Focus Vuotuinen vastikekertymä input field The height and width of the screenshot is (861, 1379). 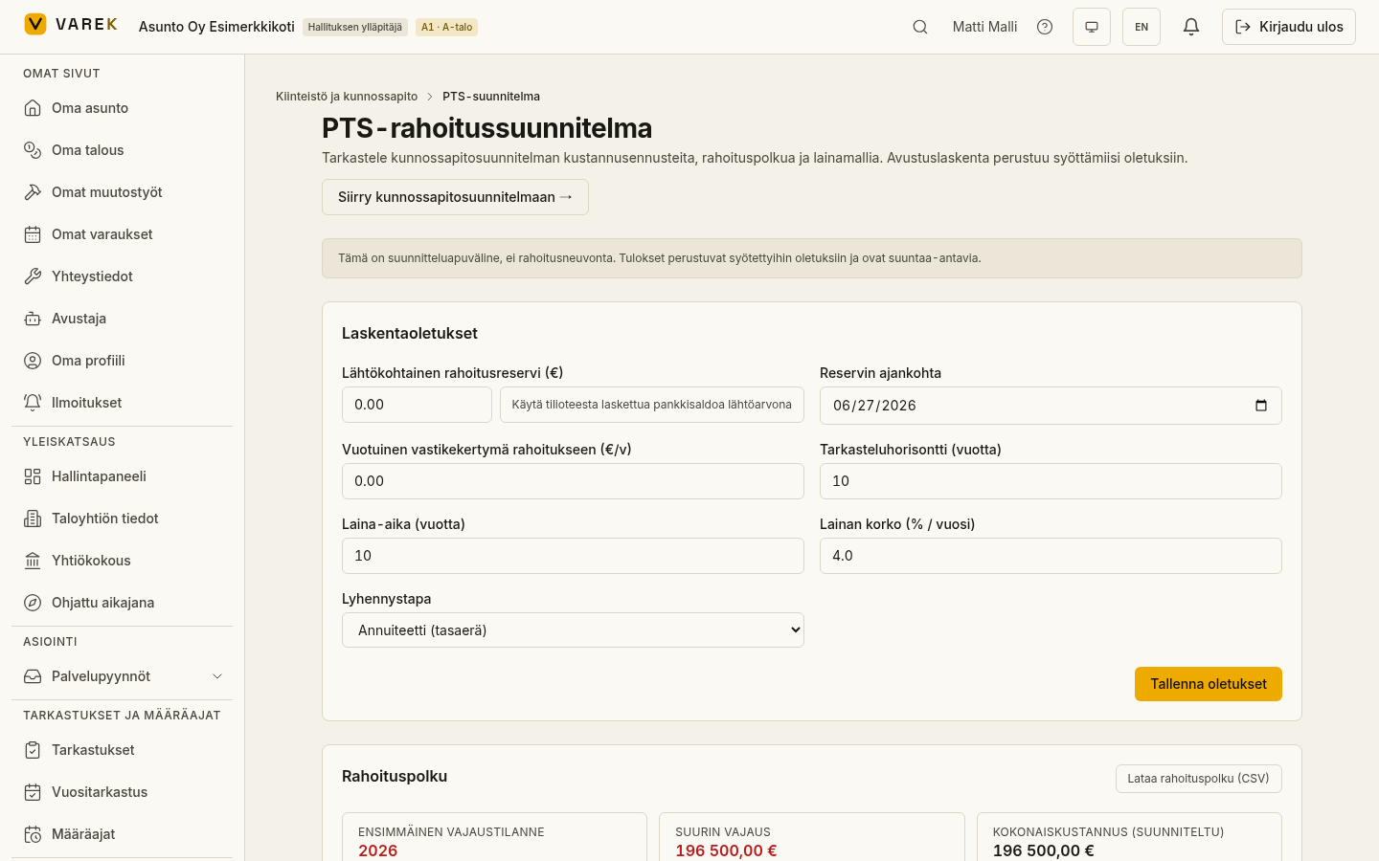click(573, 481)
